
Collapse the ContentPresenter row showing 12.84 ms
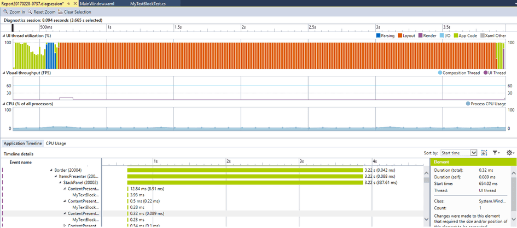(x=65, y=189)
